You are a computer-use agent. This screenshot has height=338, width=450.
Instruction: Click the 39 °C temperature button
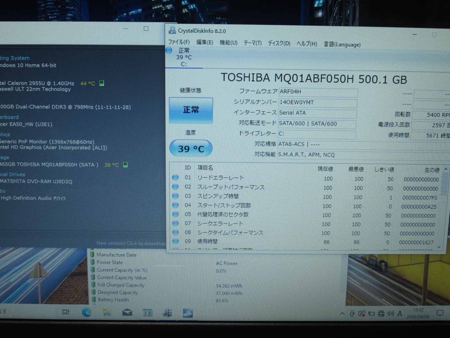point(191,148)
